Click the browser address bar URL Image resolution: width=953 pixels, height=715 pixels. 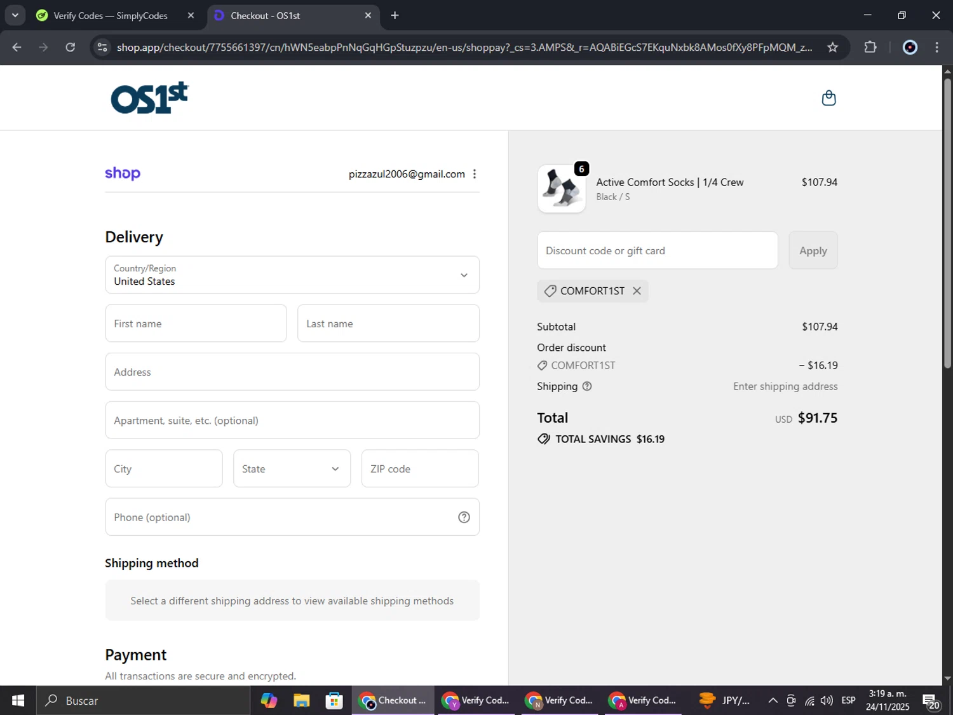point(464,47)
